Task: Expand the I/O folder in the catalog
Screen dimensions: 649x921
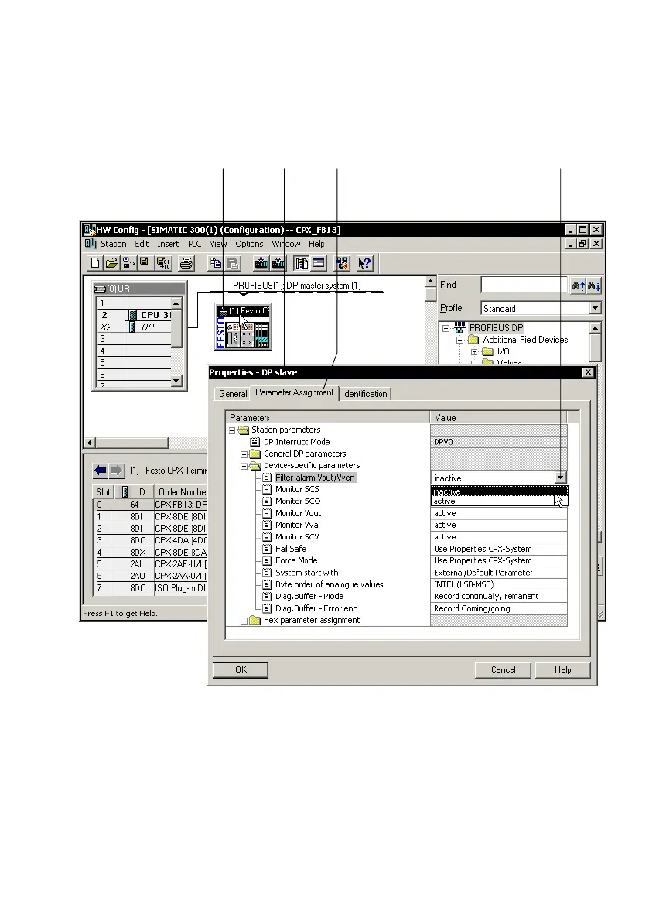Action: [x=474, y=352]
